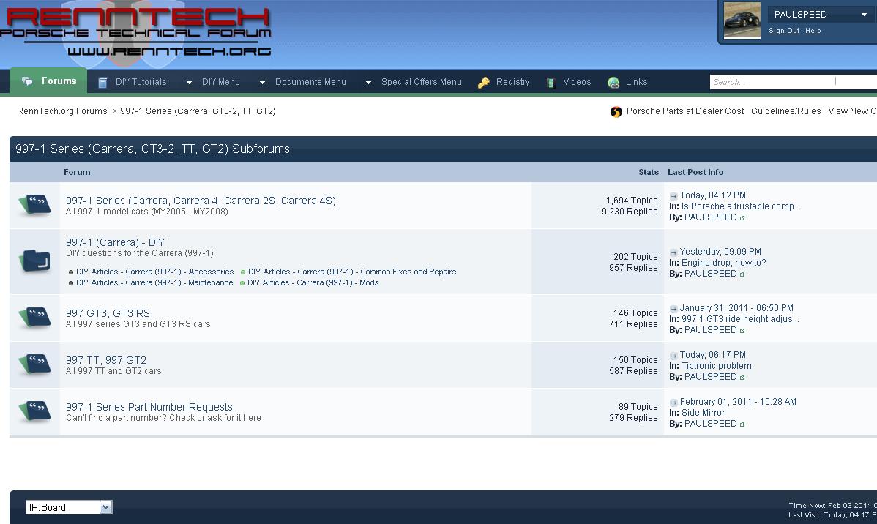Click the Forums speech bubble icon

[27, 81]
